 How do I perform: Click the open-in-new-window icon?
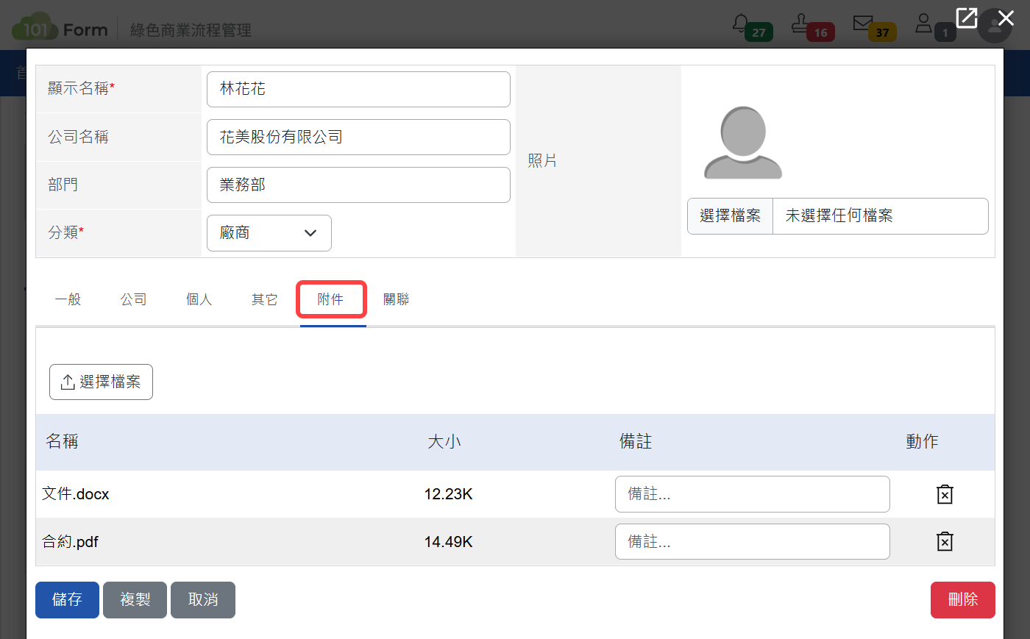966,18
